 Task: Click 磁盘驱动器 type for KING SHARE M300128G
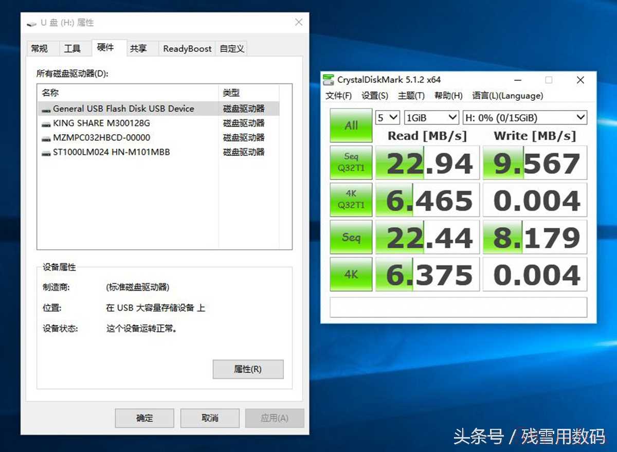pos(244,123)
